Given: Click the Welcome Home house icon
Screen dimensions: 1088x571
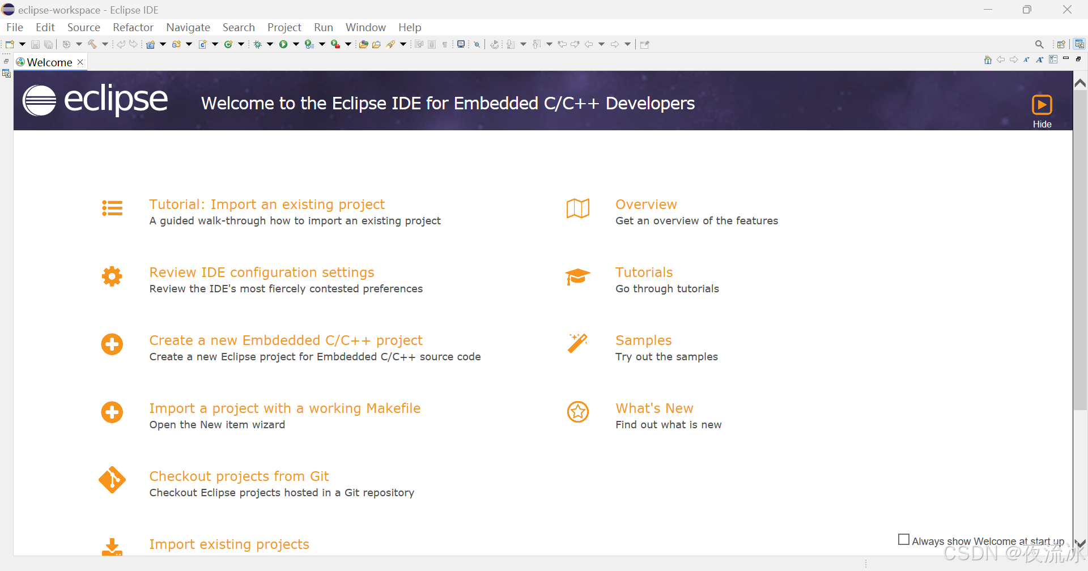Looking at the screenshot, I should pos(988,59).
